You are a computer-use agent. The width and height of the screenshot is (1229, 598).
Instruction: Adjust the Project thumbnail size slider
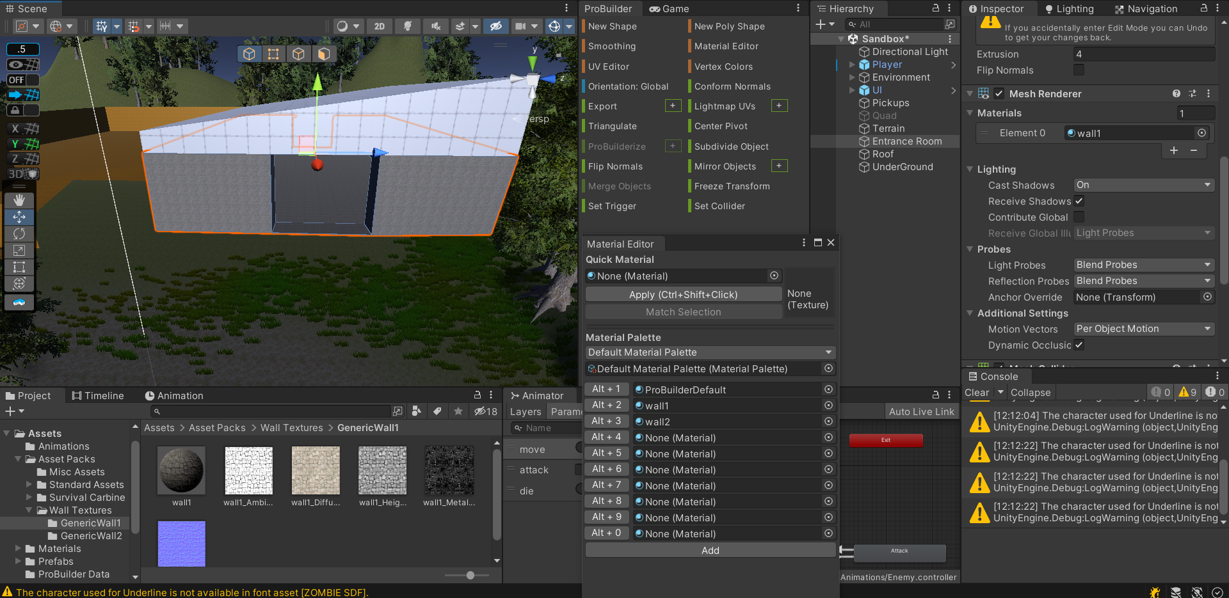pos(470,575)
